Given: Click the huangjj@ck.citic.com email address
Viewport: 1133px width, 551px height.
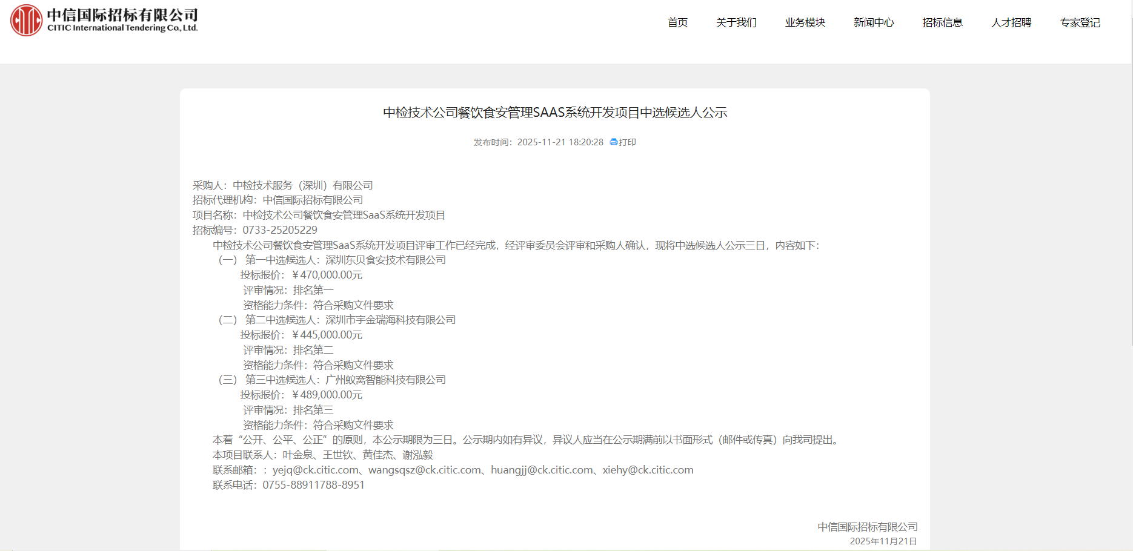Looking at the screenshot, I should tap(542, 470).
